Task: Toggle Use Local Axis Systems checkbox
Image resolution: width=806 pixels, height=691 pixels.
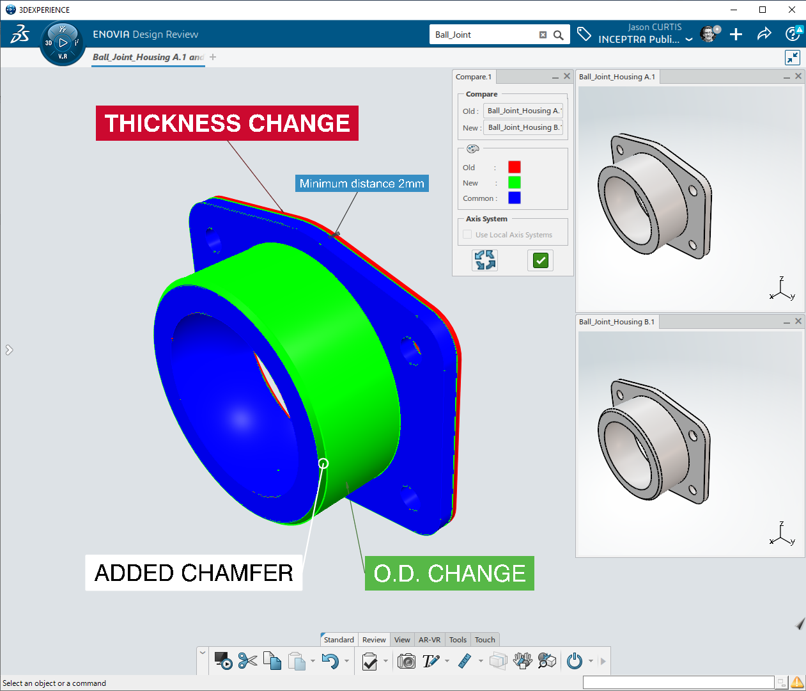Action: (467, 235)
